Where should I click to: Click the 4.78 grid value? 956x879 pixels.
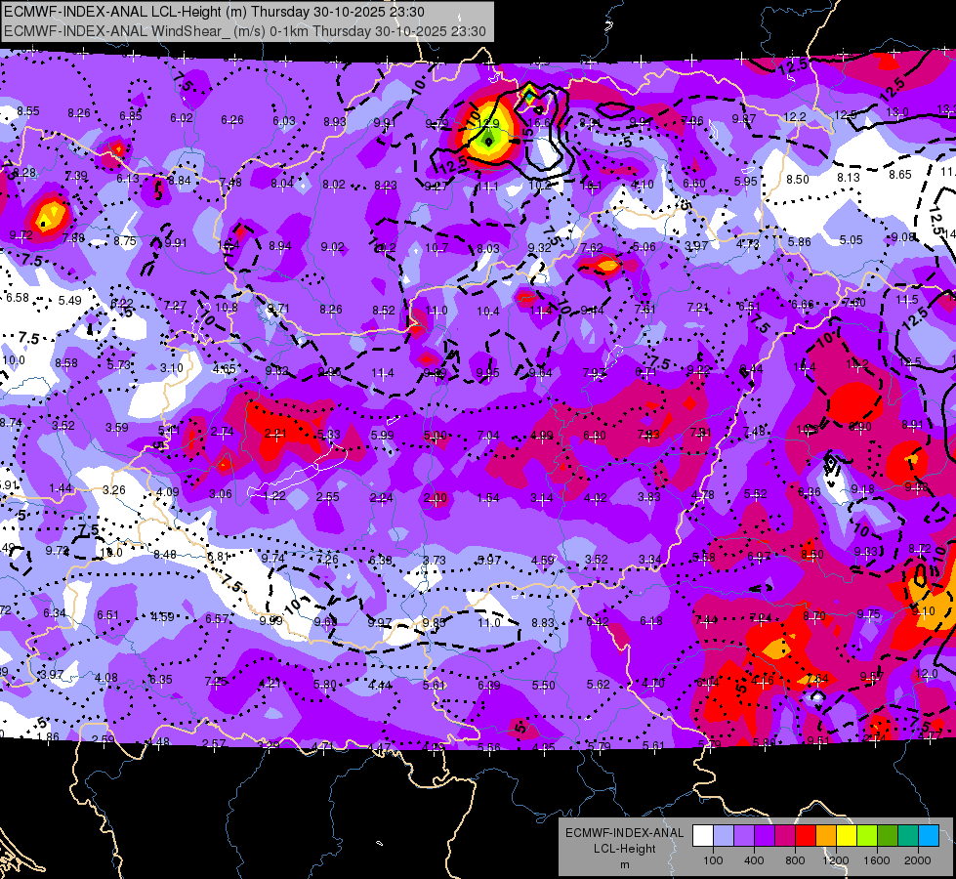point(702,495)
